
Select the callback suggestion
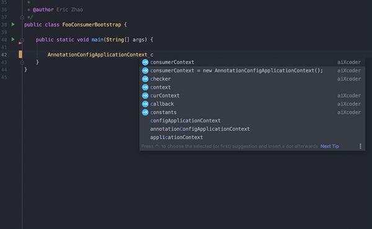252,104
